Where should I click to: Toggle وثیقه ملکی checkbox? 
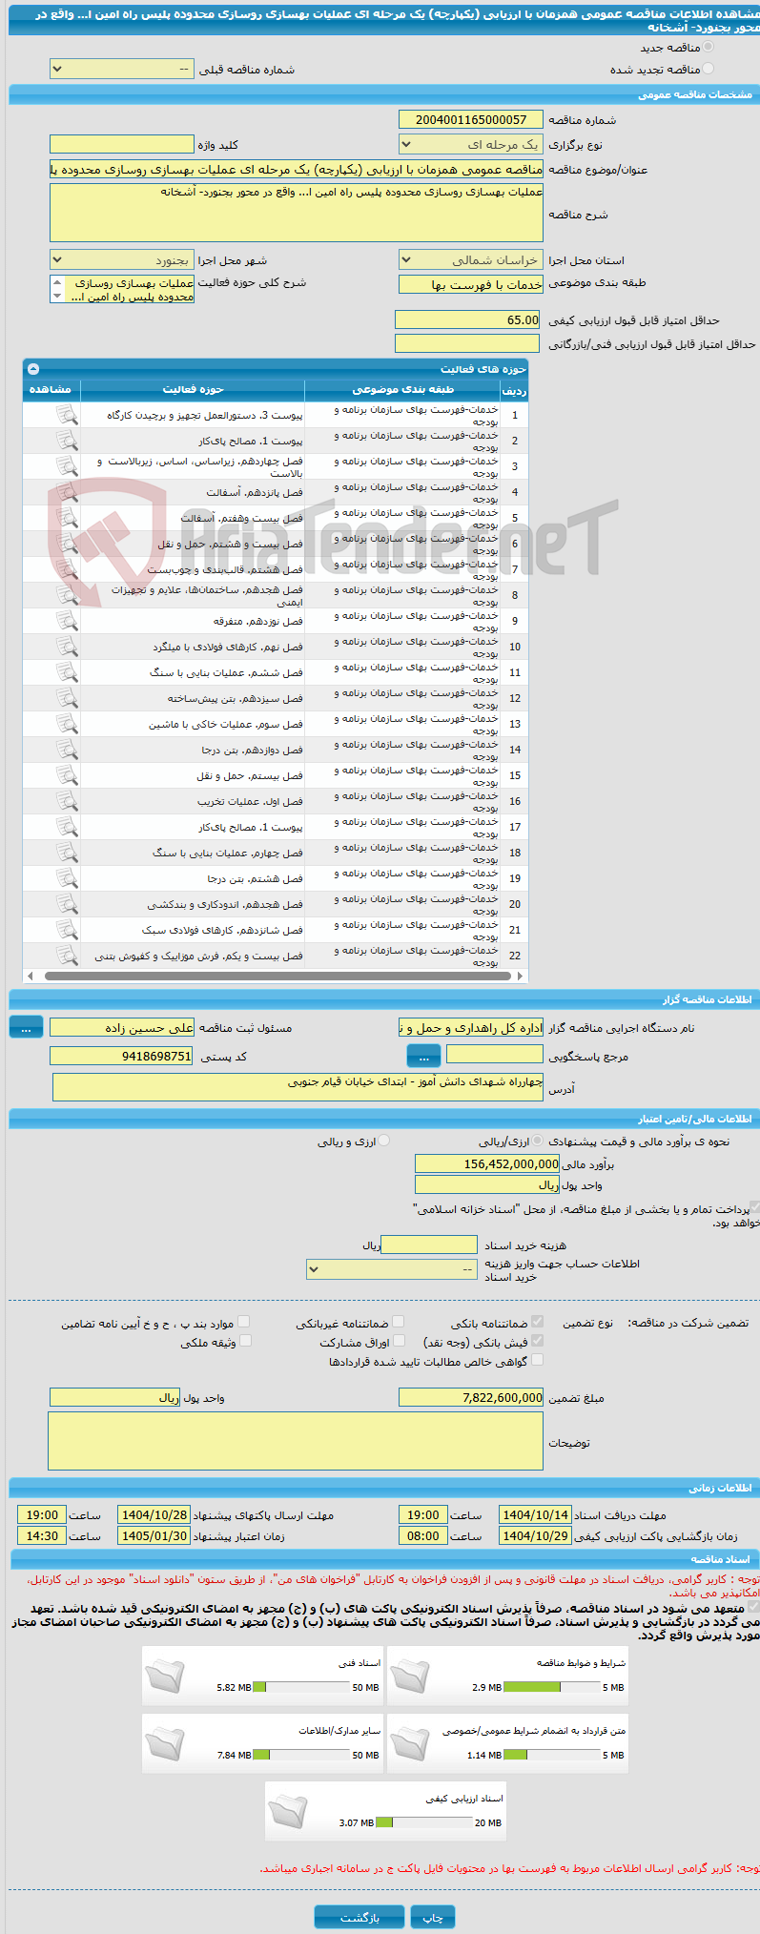point(245,1341)
